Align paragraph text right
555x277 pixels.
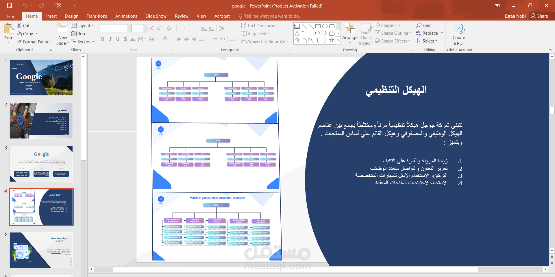point(194,39)
